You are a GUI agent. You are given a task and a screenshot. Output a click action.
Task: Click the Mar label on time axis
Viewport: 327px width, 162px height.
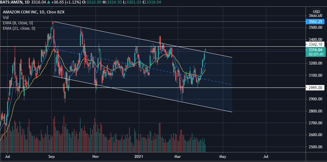pyautogui.click(x=178, y=156)
